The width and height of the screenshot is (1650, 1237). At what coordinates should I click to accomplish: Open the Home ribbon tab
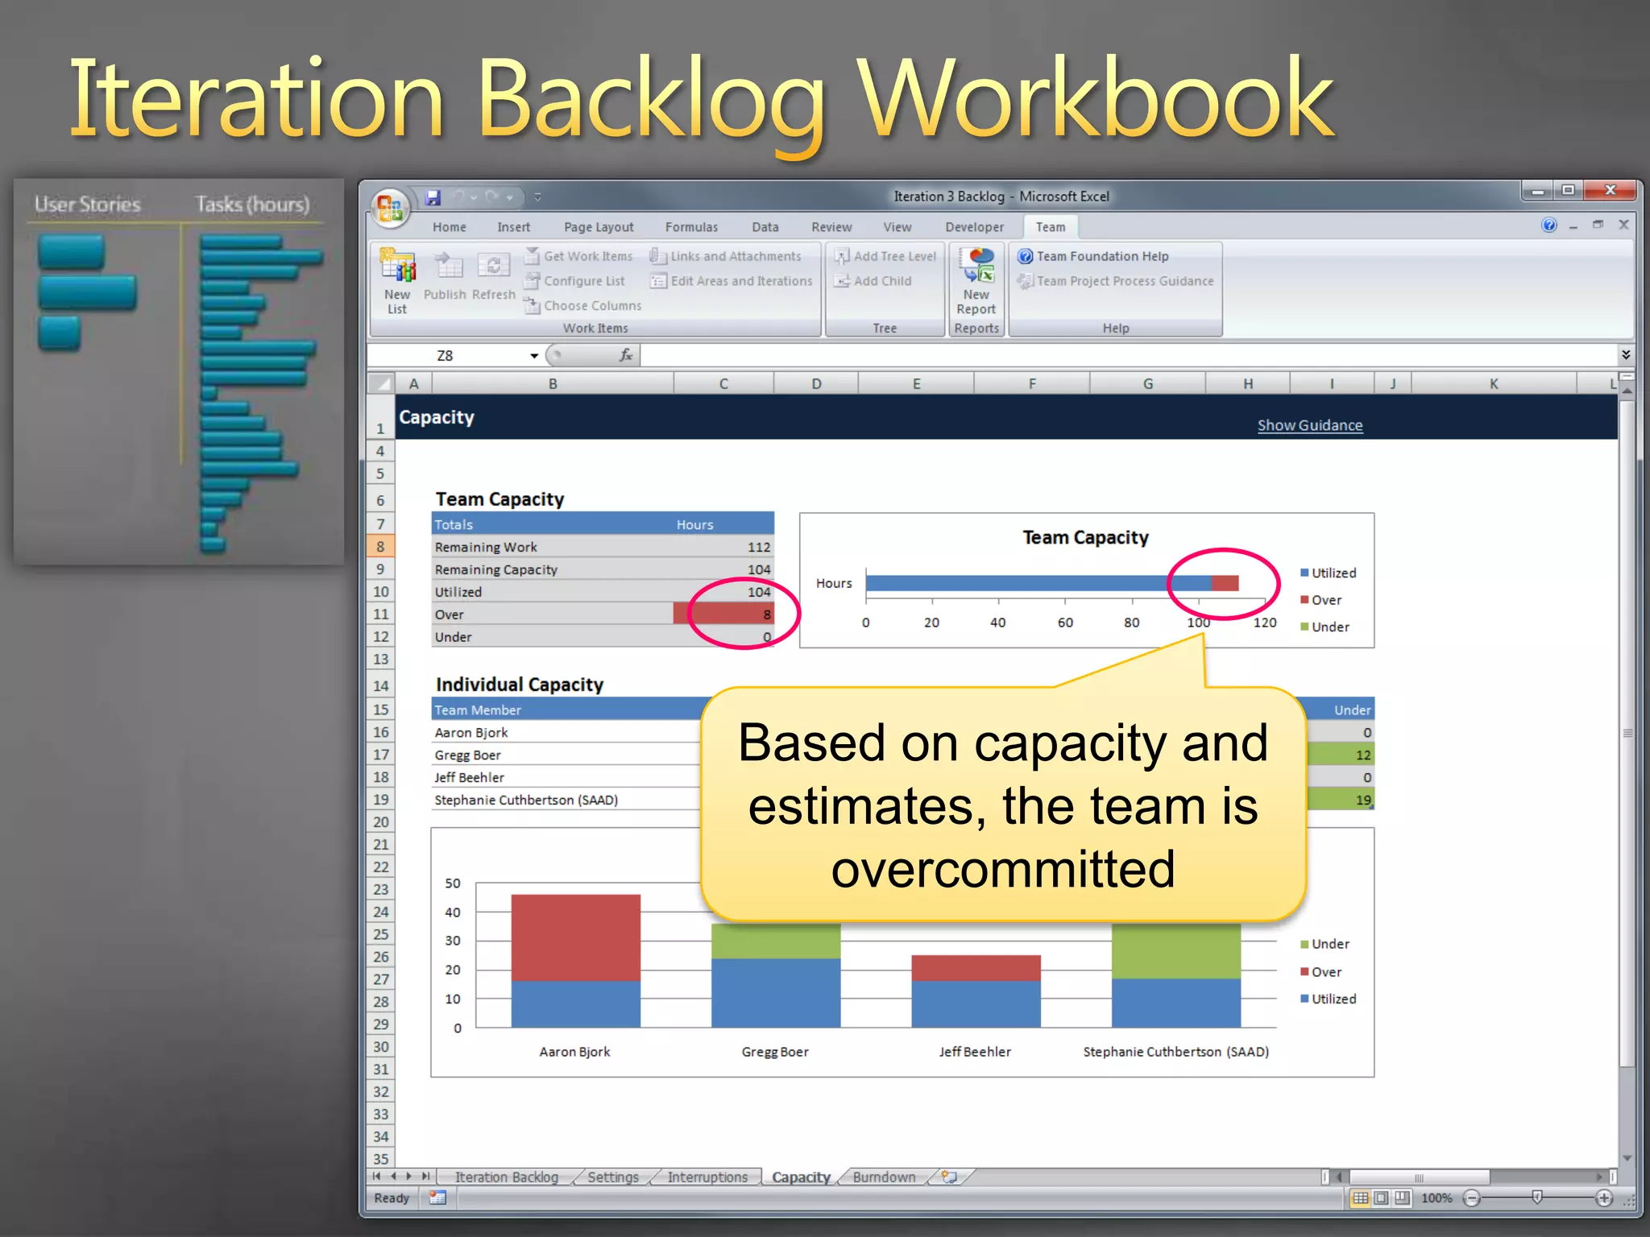tap(449, 227)
